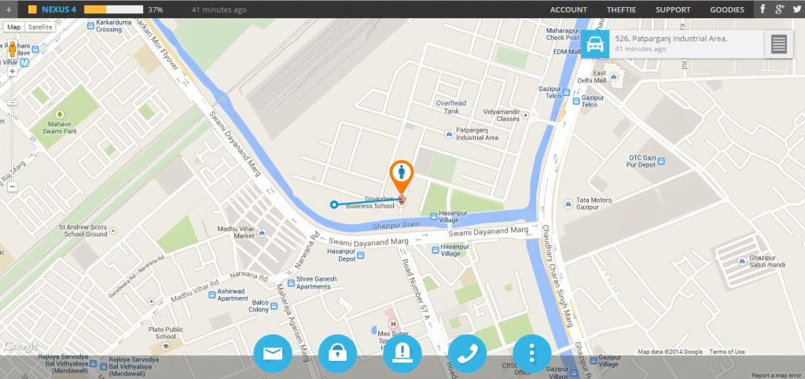Click the DTC Gazi Pur Depot bus icon
The image size is (805, 379).
(661, 161)
